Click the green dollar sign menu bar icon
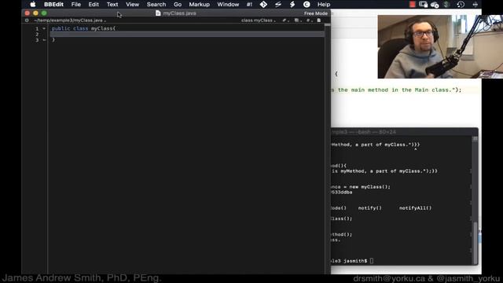The height and width of the screenshot is (283, 503). (x=446, y=5)
